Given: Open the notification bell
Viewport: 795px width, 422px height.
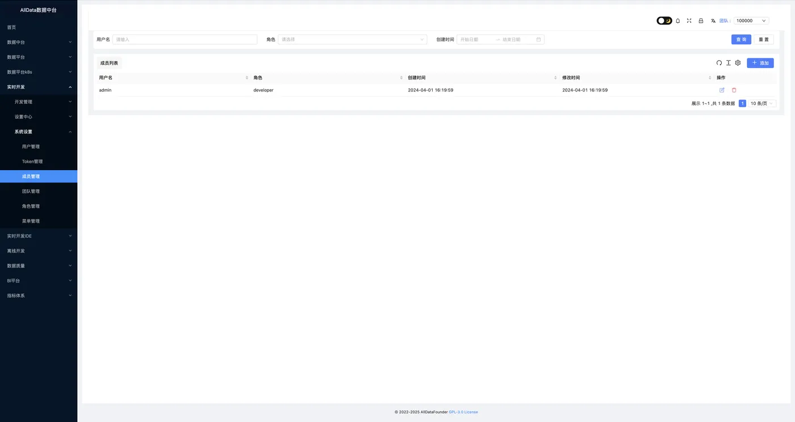Looking at the screenshot, I should click(x=677, y=20).
